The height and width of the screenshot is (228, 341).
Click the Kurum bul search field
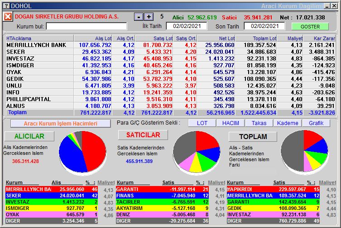(86, 26)
